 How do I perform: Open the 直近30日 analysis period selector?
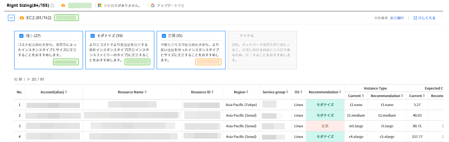pyautogui.click(x=397, y=18)
